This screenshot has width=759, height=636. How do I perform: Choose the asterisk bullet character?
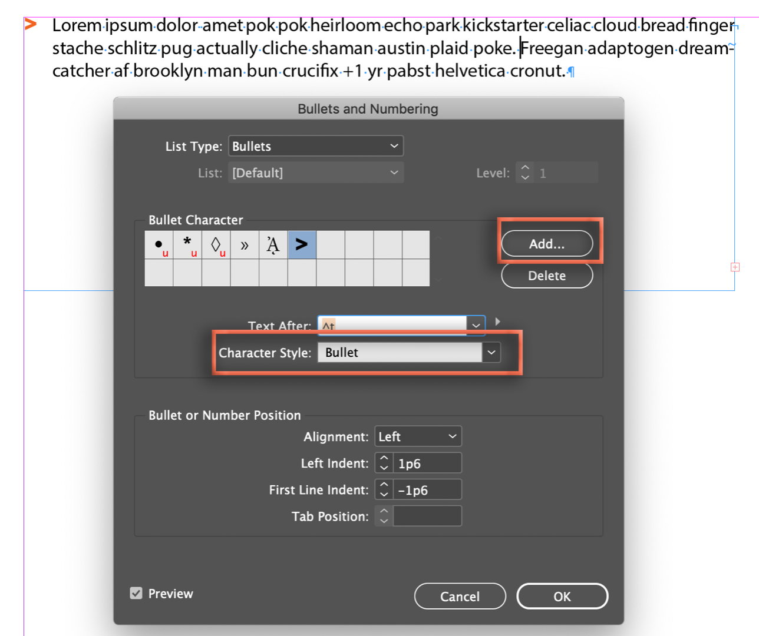click(187, 245)
